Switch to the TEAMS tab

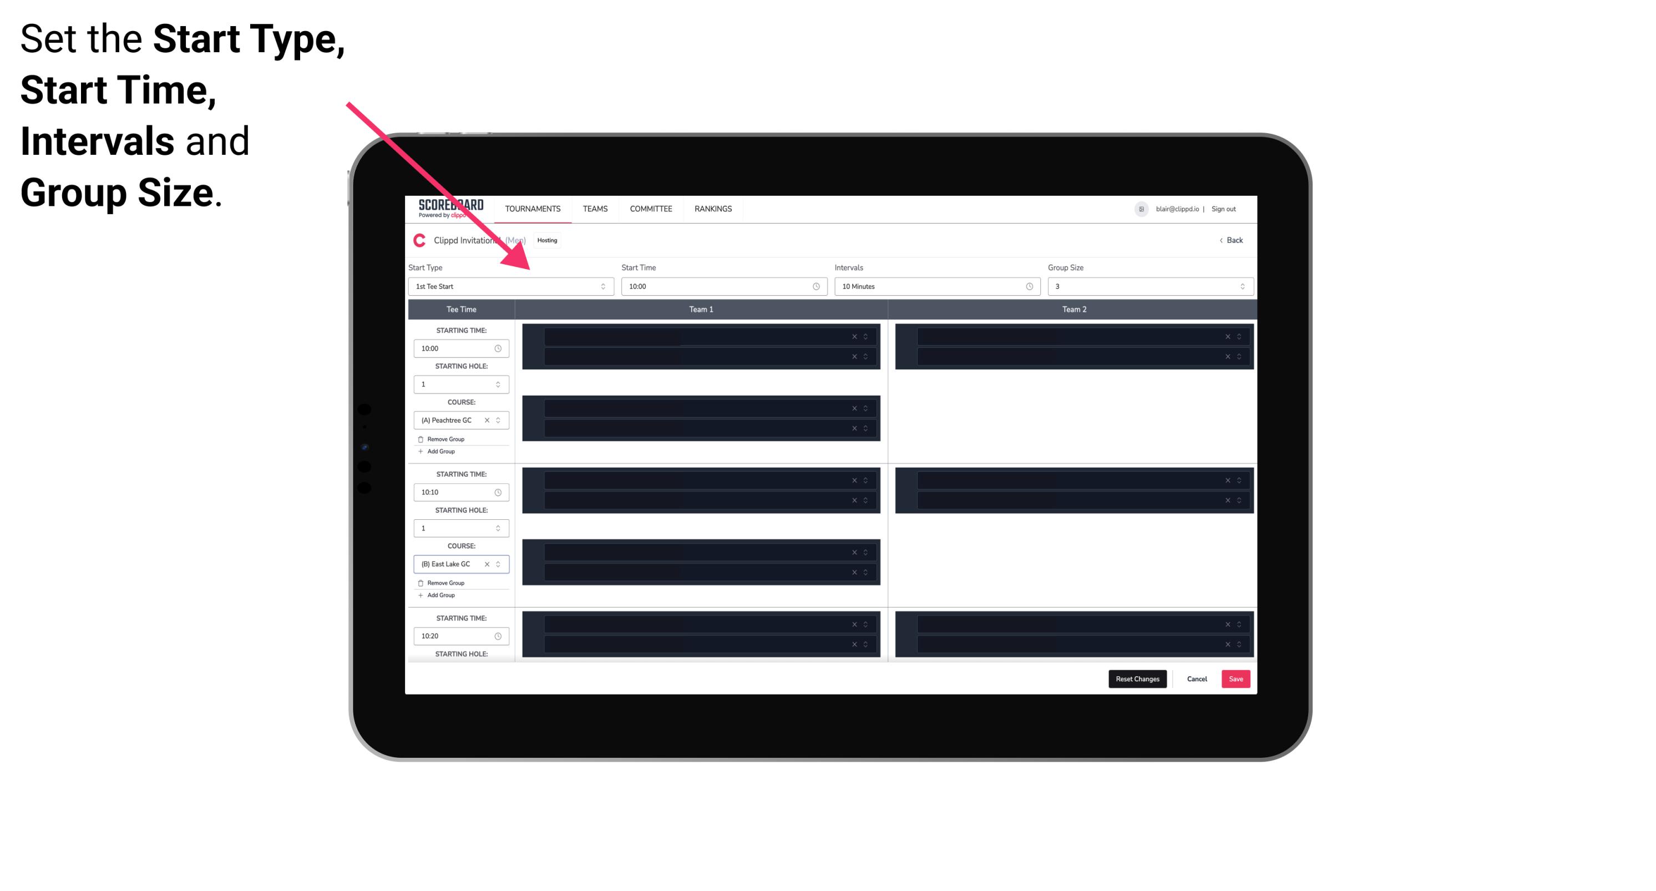pyautogui.click(x=592, y=207)
